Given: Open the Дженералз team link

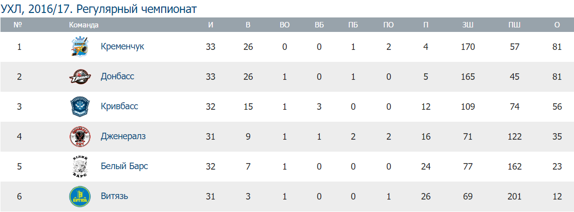Looking at the screenshot, I should (x=123, y=137).
